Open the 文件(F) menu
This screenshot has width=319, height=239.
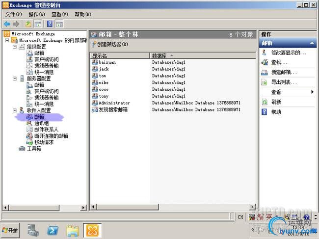13,14
